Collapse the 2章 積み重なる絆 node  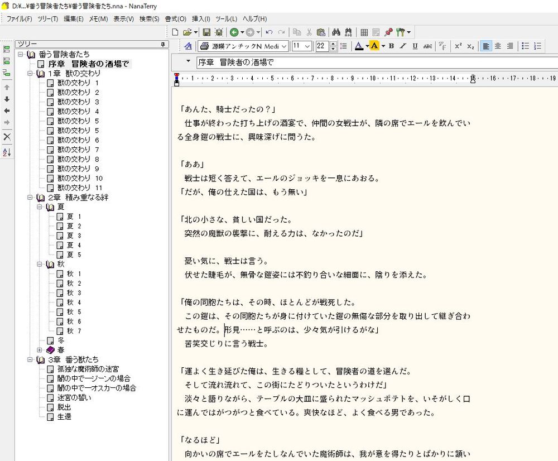coord(30,197)
